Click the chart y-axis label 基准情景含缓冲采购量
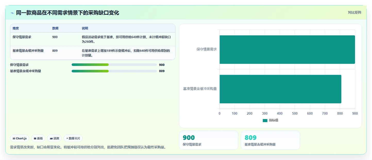This screenshot has height=160, width=372. coord(200,89)
